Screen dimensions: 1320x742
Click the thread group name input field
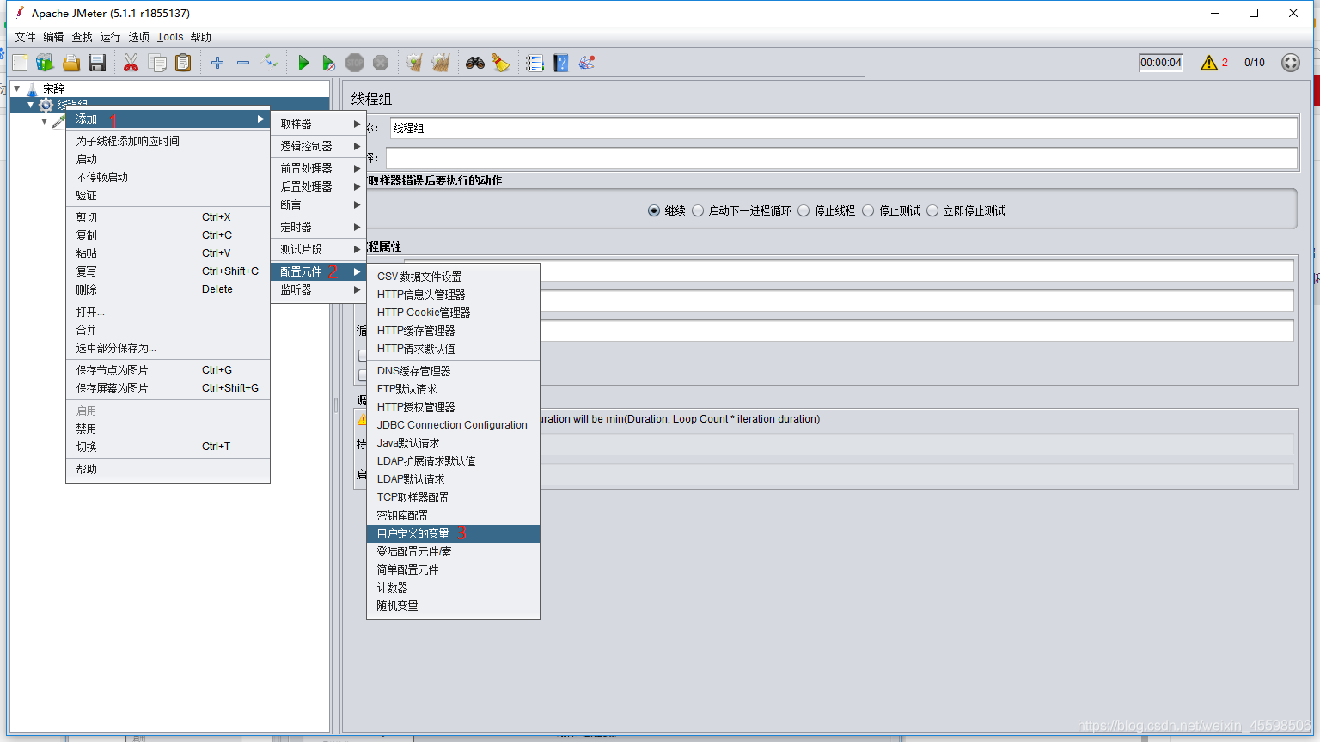pyautogui.click(x=843, y=128)
